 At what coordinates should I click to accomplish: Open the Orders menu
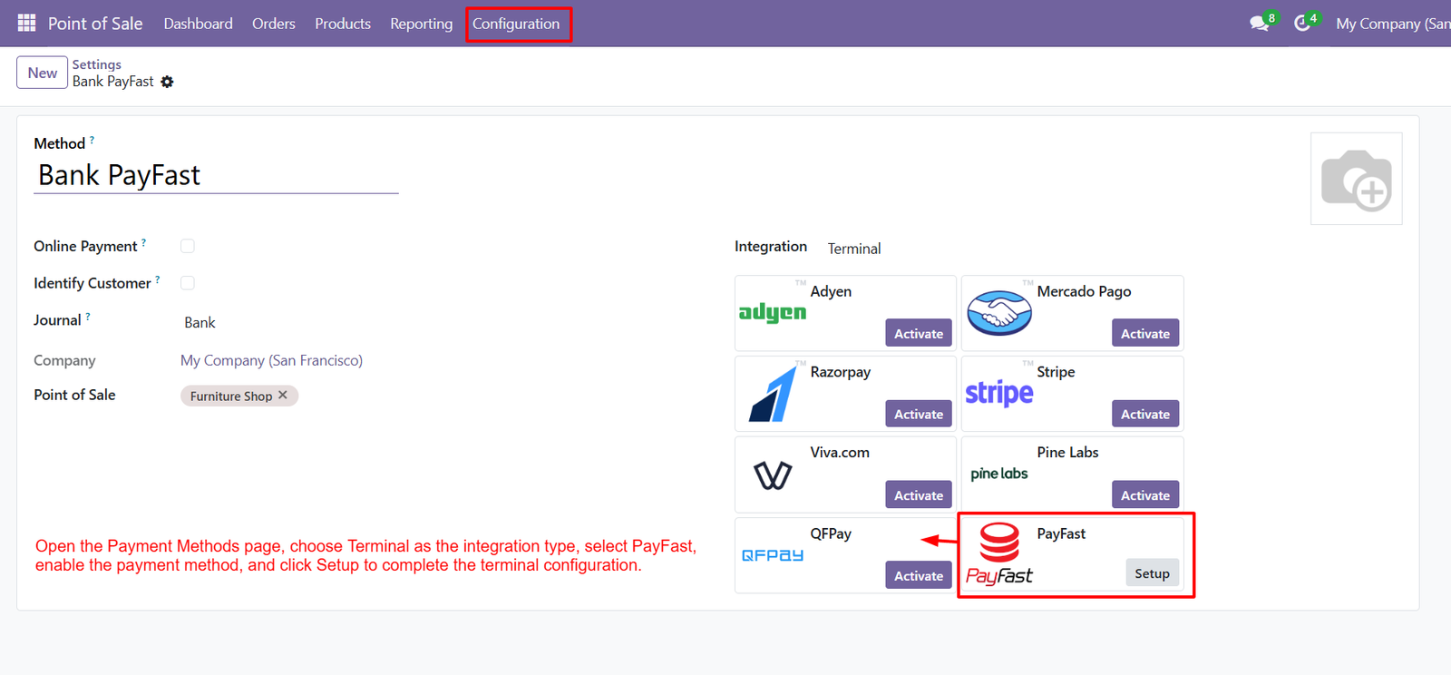[274, 24]
